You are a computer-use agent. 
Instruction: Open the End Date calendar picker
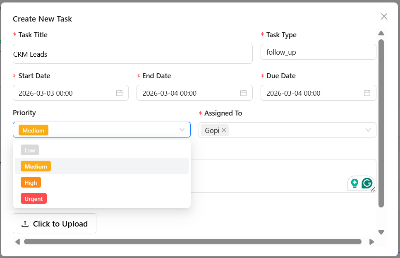[x=243, y=93]
